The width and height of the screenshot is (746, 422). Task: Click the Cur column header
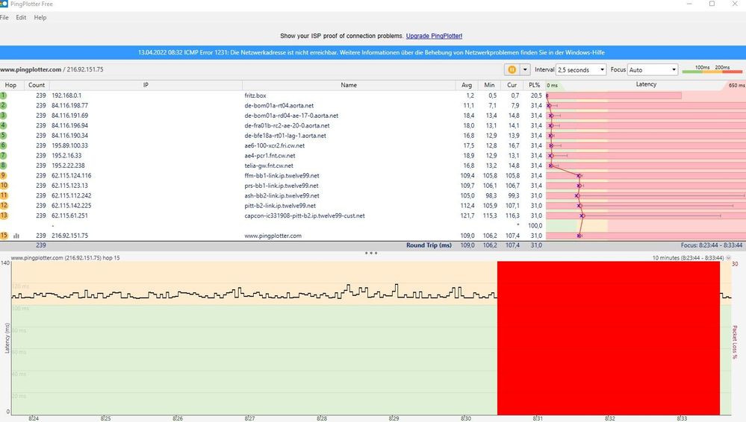click(512, 85)
